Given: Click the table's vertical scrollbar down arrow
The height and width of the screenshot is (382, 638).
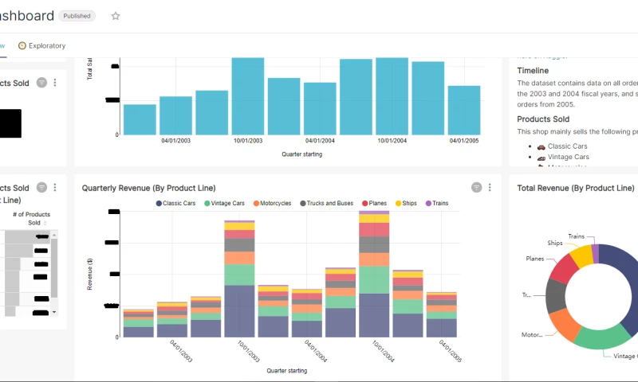Looking at the screenshot, I should 54,312.
